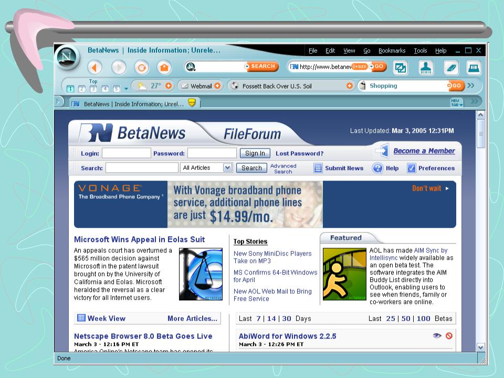Open the Go menu
Viewport: 504px width, 378px height.
tap(367, 51)
